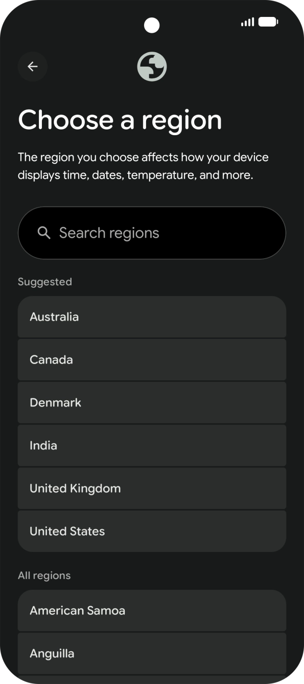This screenshot has height=684, width=304.
Task: Select India from the suggested list
Action: pos(152,445)
